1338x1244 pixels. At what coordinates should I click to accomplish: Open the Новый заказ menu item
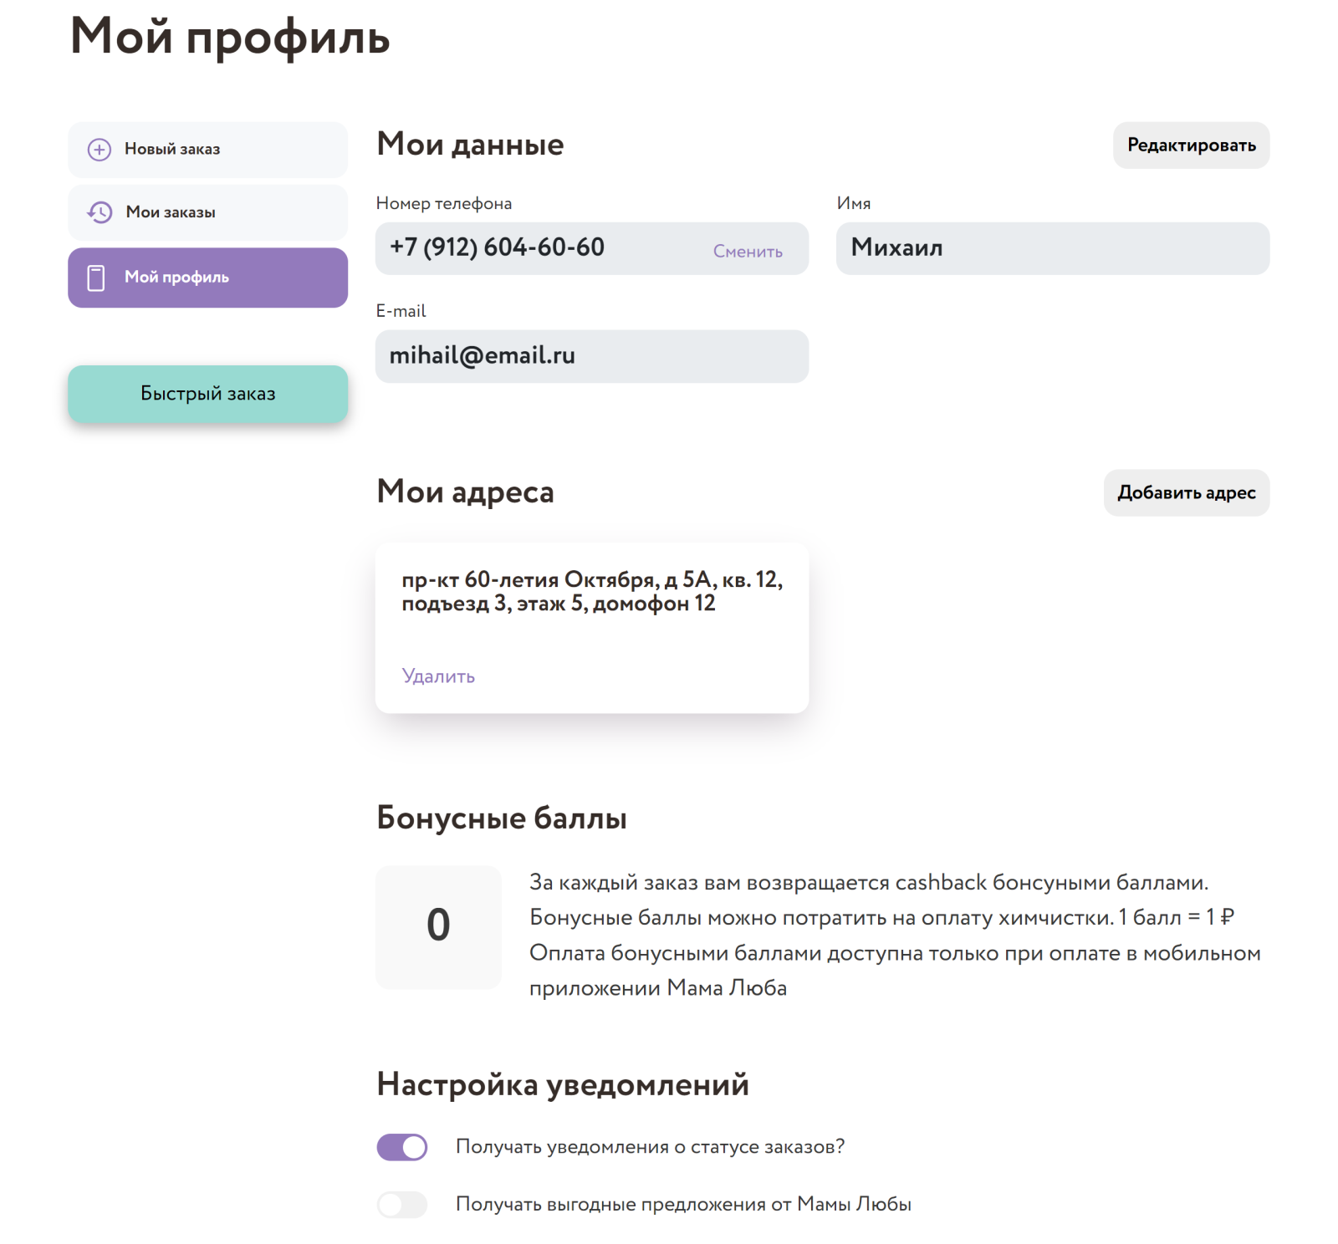[x=207, y=150]
